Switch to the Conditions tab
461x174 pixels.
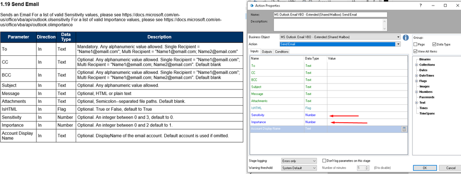281,52
